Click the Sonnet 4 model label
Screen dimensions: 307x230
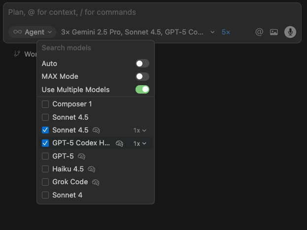68,195
